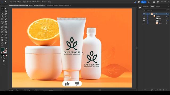Set fill mode to Gradient button
170x95 pixels.
[x=4, y=55]
